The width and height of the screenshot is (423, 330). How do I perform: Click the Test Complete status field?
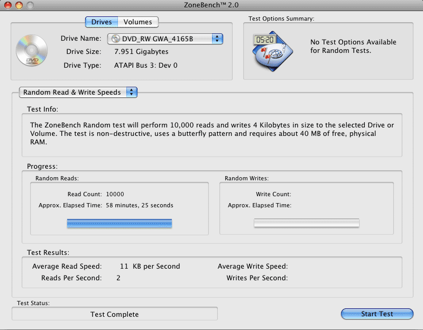coord(115,314)
